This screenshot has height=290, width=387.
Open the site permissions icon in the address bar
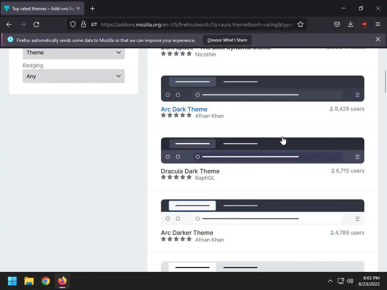[x=94, y=24]
